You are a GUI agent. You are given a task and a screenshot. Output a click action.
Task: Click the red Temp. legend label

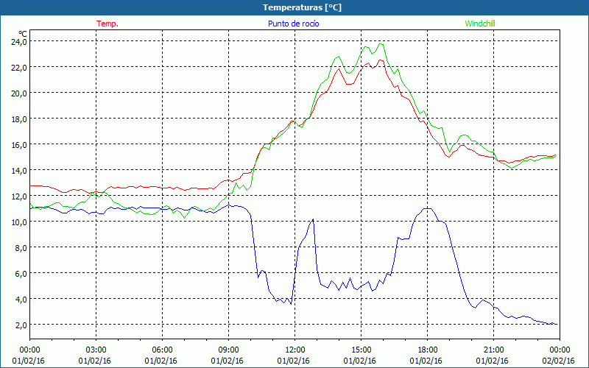pyautogui.click(x=107, y=24)
